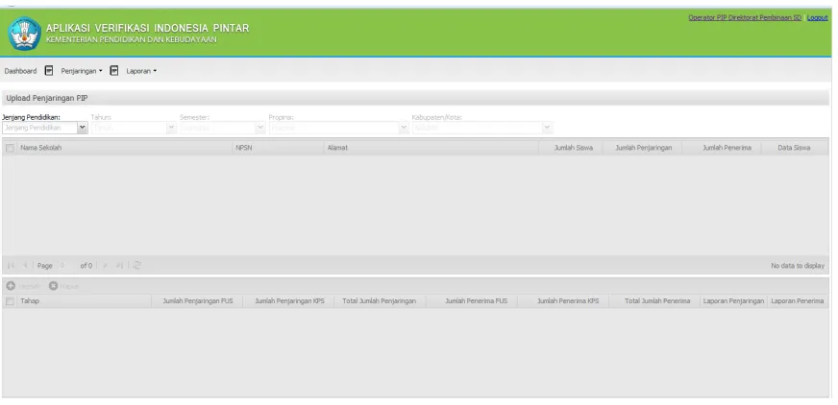Check the Nama Sekolah select-all checkbox
This screenshot has height=405, width=838.
click(x=10, y=148)
